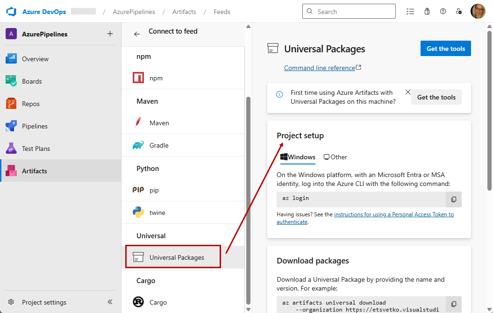Image resolution: width=493 pixels, height=313 pixels.
Task: Click AzurePipelines in the breadcrumb
Action: point(134,12)
